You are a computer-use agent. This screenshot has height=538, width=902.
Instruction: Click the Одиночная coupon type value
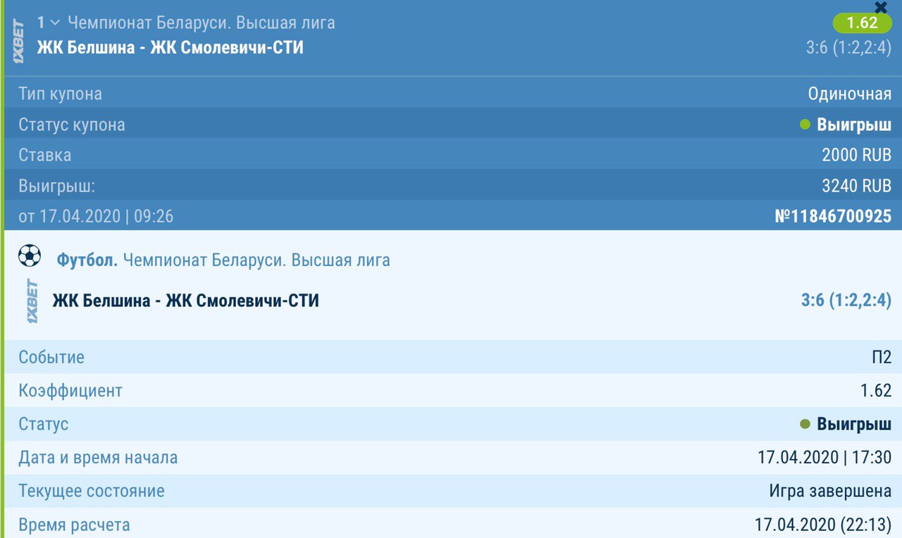click(x=850, y=94)
